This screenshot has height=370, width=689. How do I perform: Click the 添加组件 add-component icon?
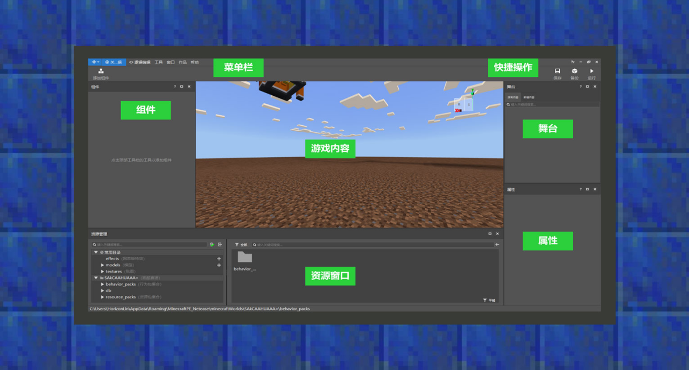101,71
